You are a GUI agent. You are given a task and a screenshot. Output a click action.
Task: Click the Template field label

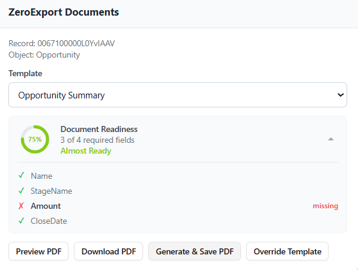click(x=25, y=73)
